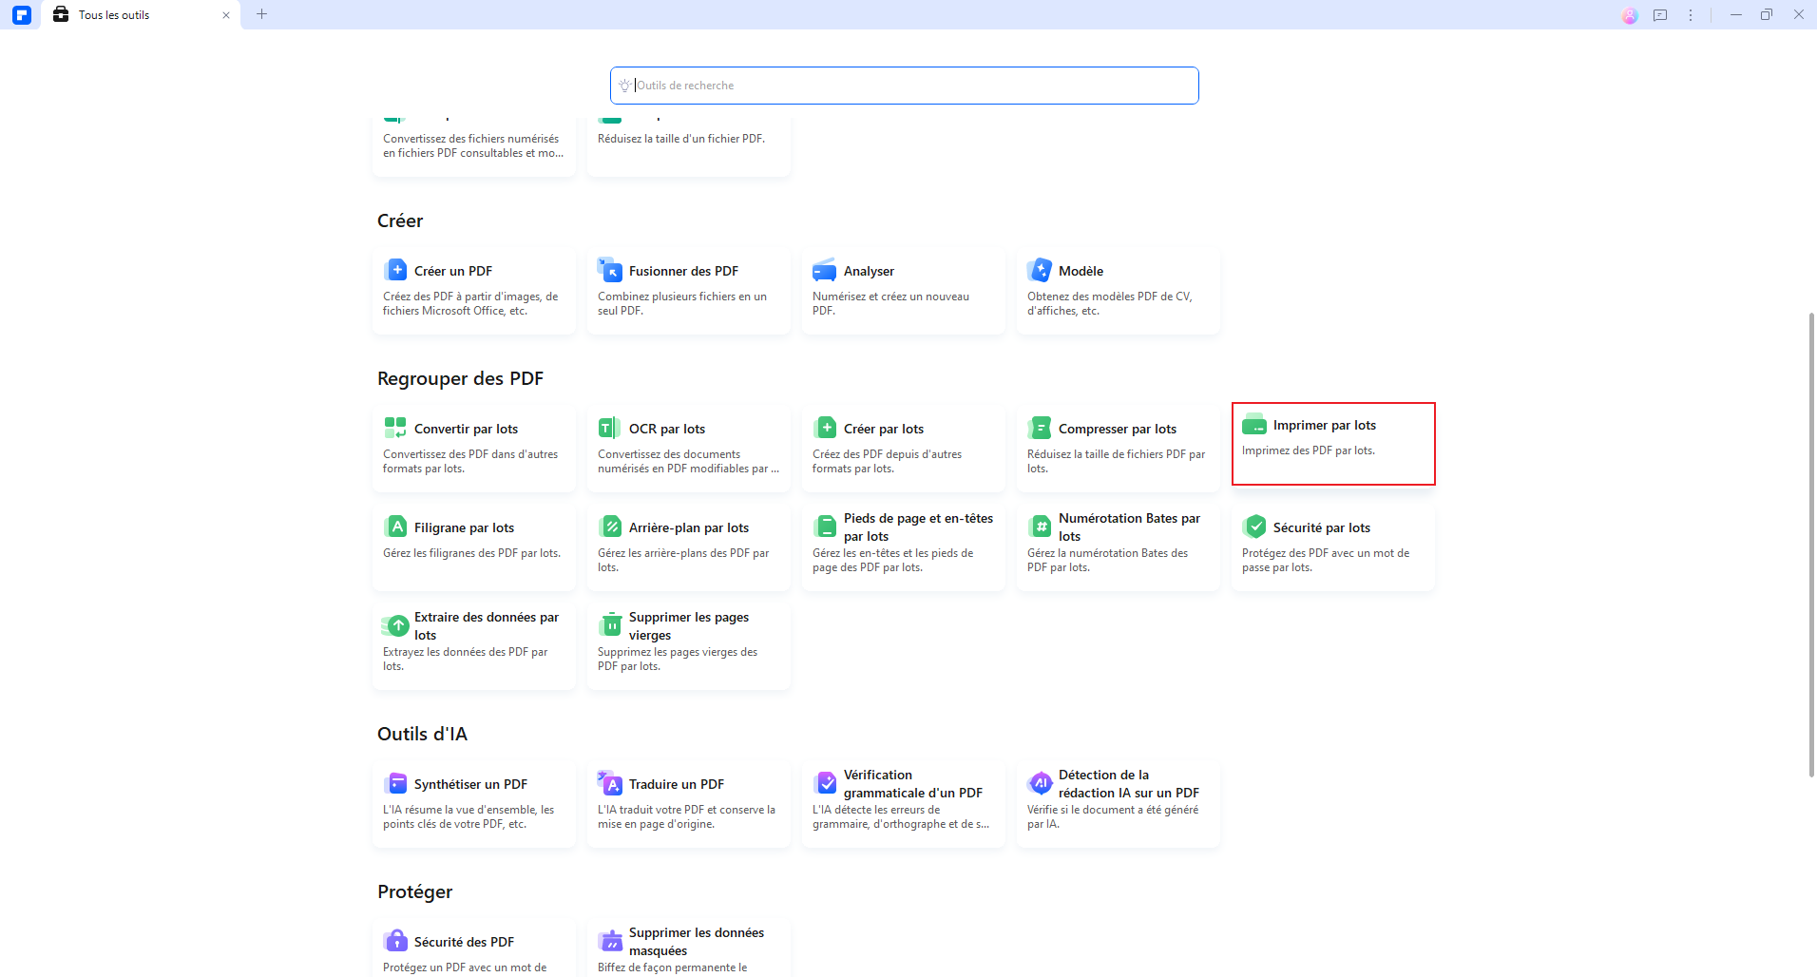Click 'Gérez les filigranes des PDF par lots.' text
Screen dimensions: 1817x977
471,553
